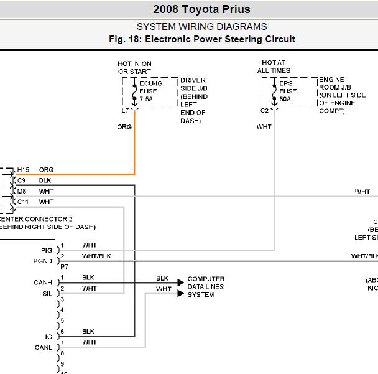This screenshot has height=374, width=378.
Task: Click '(BEHIND RIGHT SIDE OF DASH)' text
Action: [48, 227]
